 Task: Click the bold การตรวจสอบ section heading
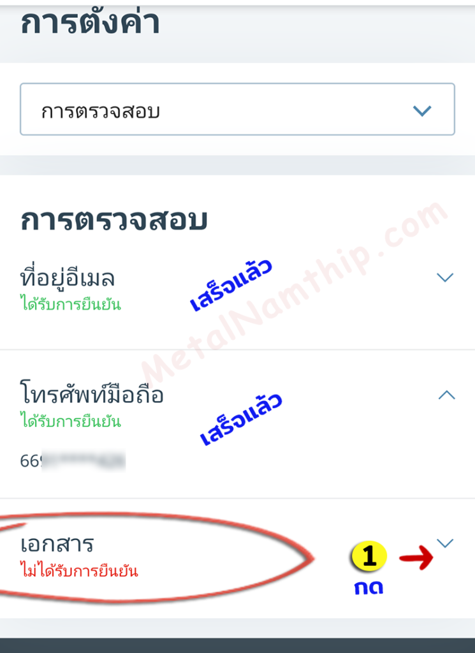coord(113,219)
